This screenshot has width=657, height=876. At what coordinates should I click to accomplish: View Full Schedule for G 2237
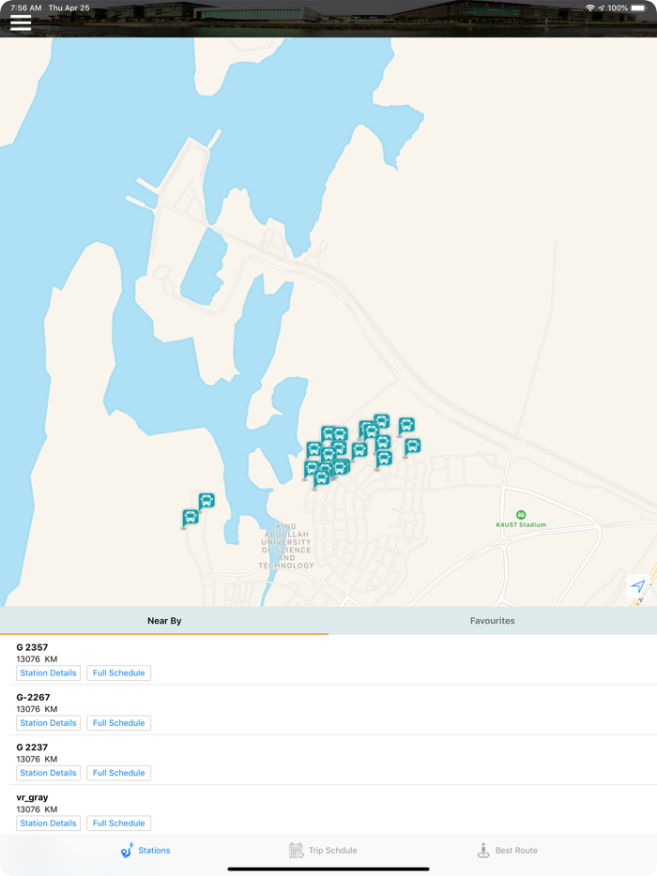(x=118, y=773)
